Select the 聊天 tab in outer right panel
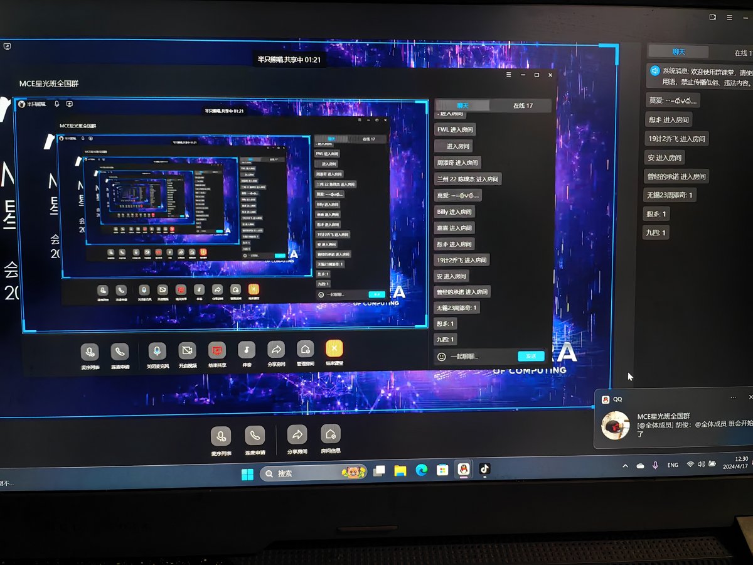The width and height of the screenshot is (753, 565). pos(678,52)
